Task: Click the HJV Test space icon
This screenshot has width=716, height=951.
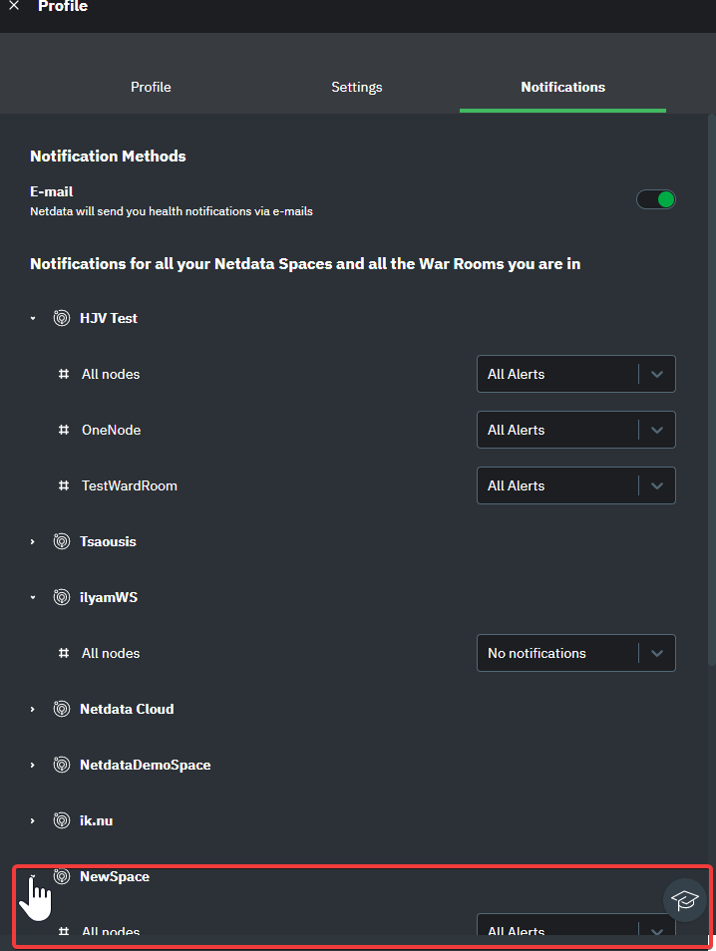Action: coord(61,318)
